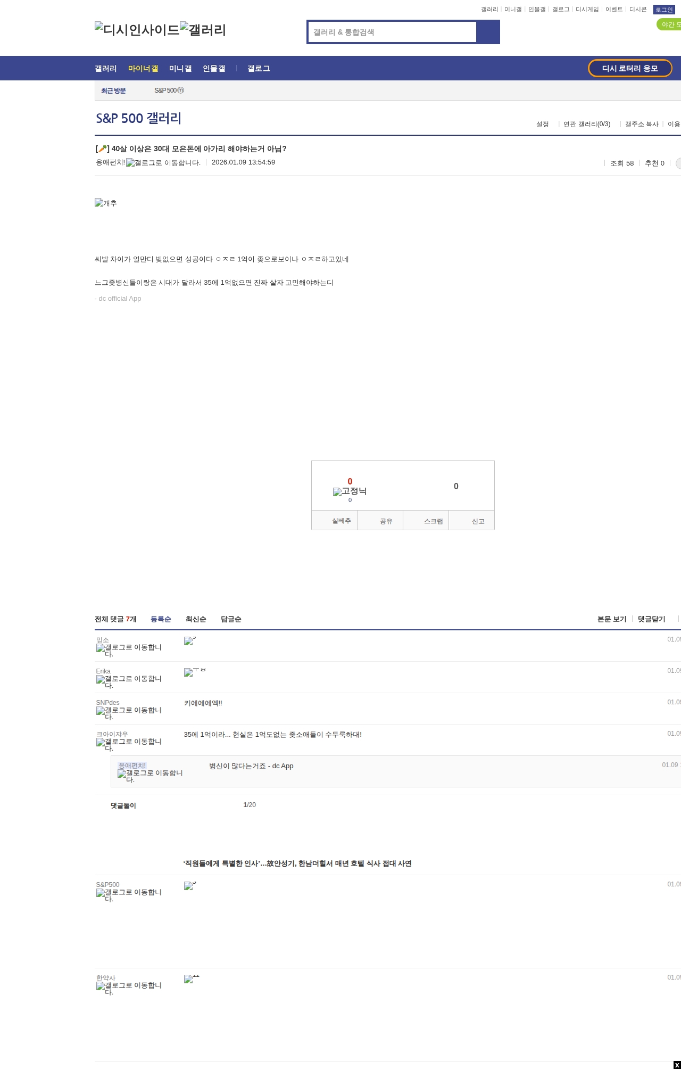This screenshot has width=681, height=1069.
Task: Expand the 연관 갤러리(0/3) list
Action: tap(587, 124)
